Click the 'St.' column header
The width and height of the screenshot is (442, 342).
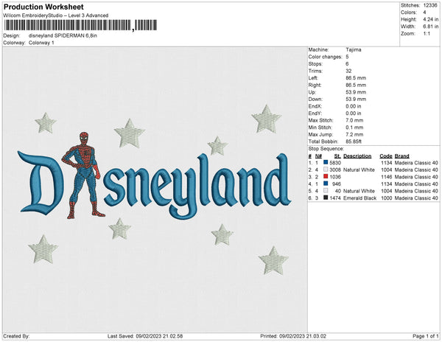(337, 156)
